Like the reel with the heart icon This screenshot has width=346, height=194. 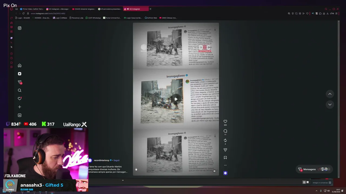[225, 122]
